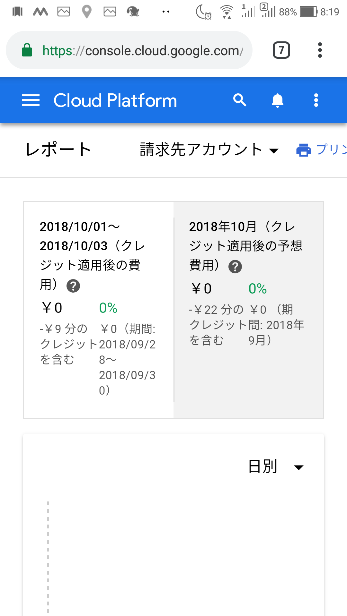Click help icon beside クレジット適用後の費用
This screenshot has width=347, height=616.
click(73, 286)
